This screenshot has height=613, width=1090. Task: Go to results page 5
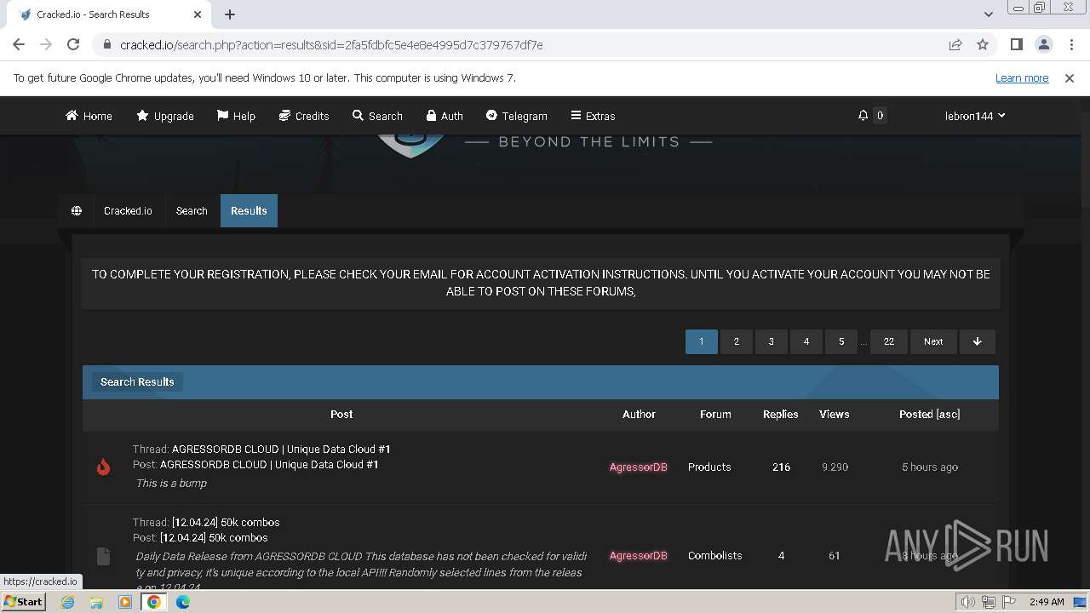[x=841, y=341]
